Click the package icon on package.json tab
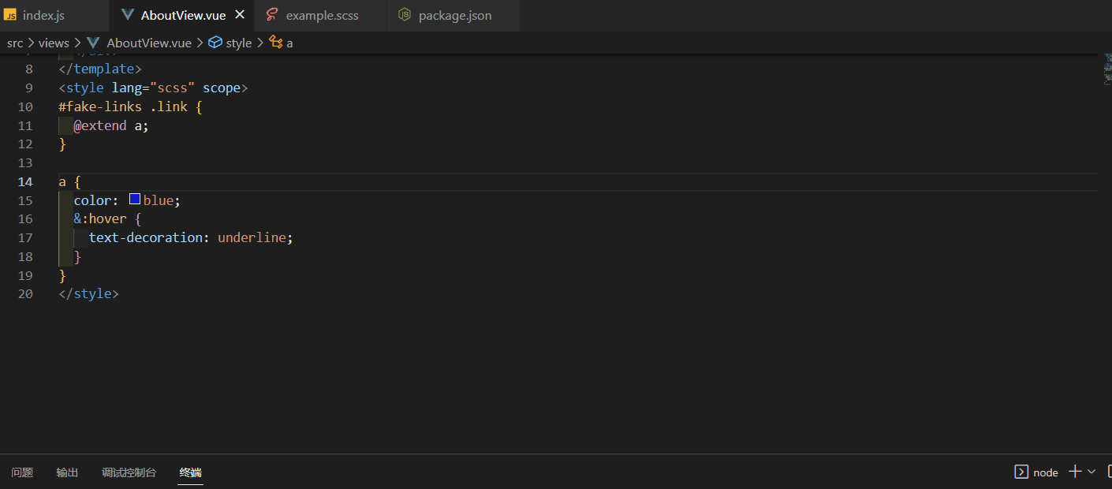The width and height of the screenshot is (1112, 489). pos(405,15)
